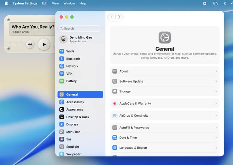The height and width of the screenshot is (165, 233).
Task: Select General in the sidebar
Action: click(x=80, y=94)
